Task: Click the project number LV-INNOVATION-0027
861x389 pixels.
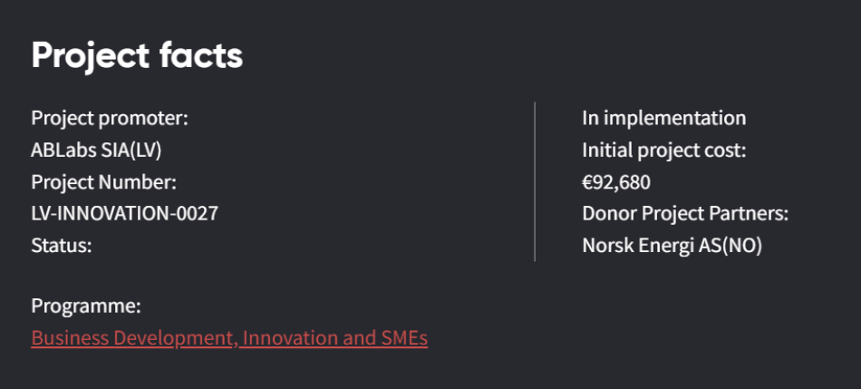Action: 124,213
